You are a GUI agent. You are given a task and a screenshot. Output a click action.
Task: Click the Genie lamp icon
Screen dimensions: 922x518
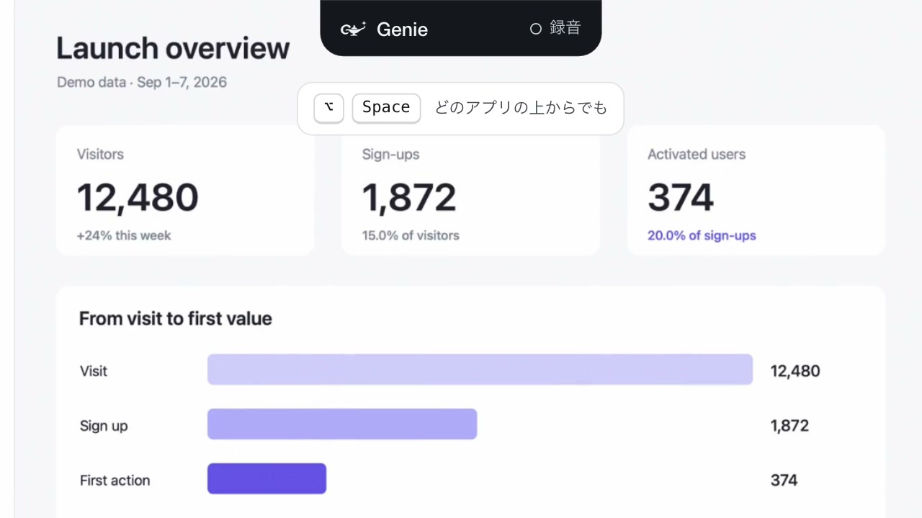354,29
